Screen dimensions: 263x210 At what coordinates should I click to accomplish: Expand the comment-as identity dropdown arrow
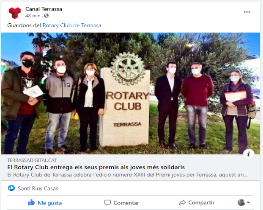(x=248, y=203)
